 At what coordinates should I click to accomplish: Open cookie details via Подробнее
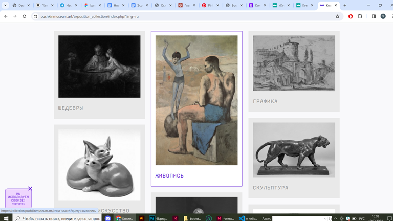pos(18,204)
